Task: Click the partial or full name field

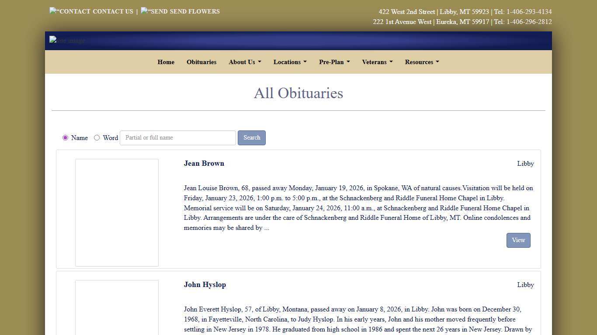Action: (177, 137)
